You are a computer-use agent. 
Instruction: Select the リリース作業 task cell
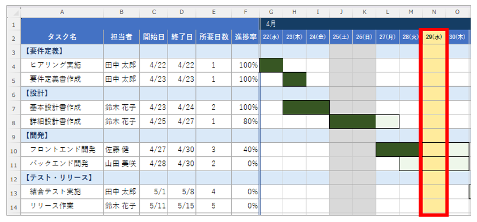pyautogui.click(x=62, y=206)
